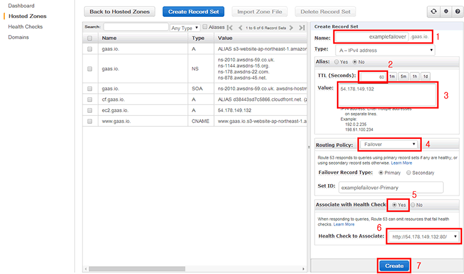Toggle the Aliases filter checkbox

[x=205, y=27]
